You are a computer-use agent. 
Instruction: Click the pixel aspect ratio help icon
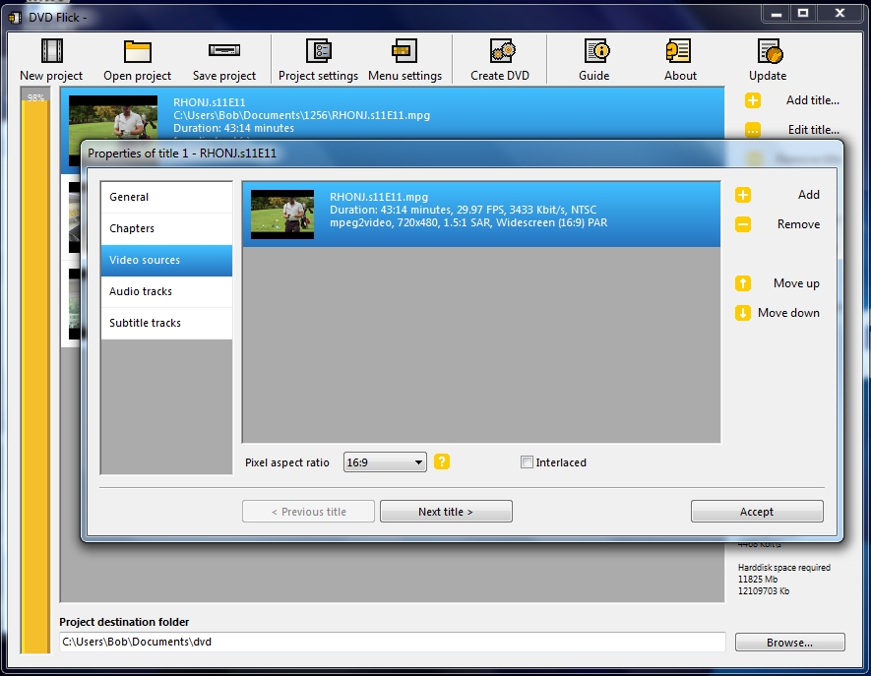(x=442, y=461)
